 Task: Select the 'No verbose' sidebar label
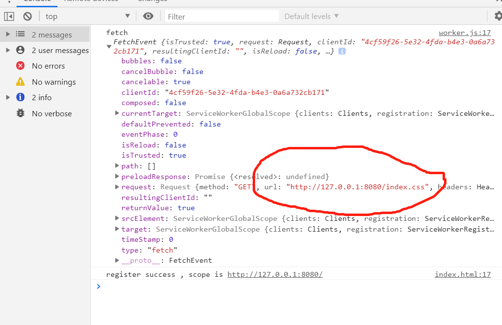click(x=52, y=113)
